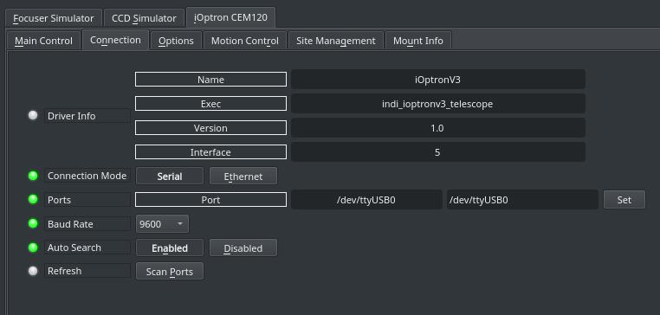This screenshot has height=315, width=660.
Task: Click the green Auto Search status light
Action: pyautogui.click(x=33, y=247)
